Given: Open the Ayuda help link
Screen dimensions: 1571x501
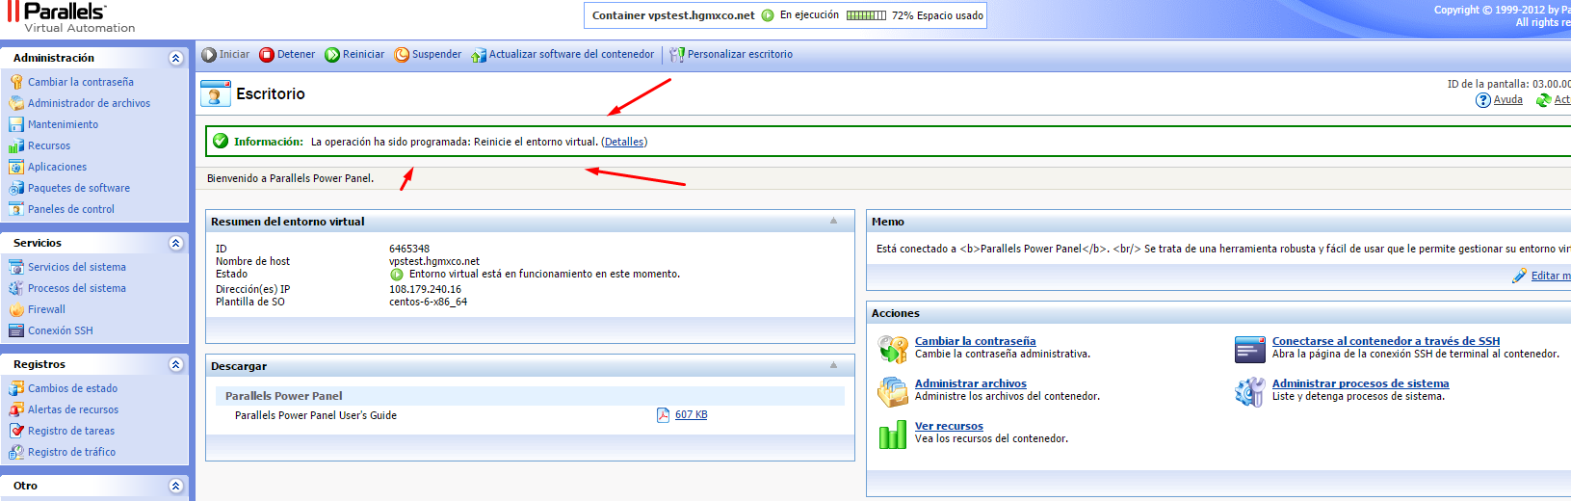Looking at the screenshot, I should click(x=1507, y=99).
